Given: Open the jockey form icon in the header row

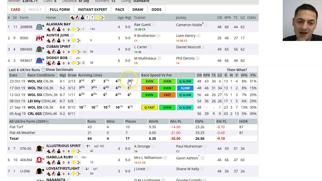Looking at the screenshot, I should (x=77, y=18).
